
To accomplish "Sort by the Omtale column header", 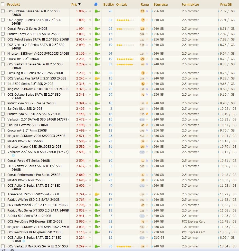I will pos(122,4).
